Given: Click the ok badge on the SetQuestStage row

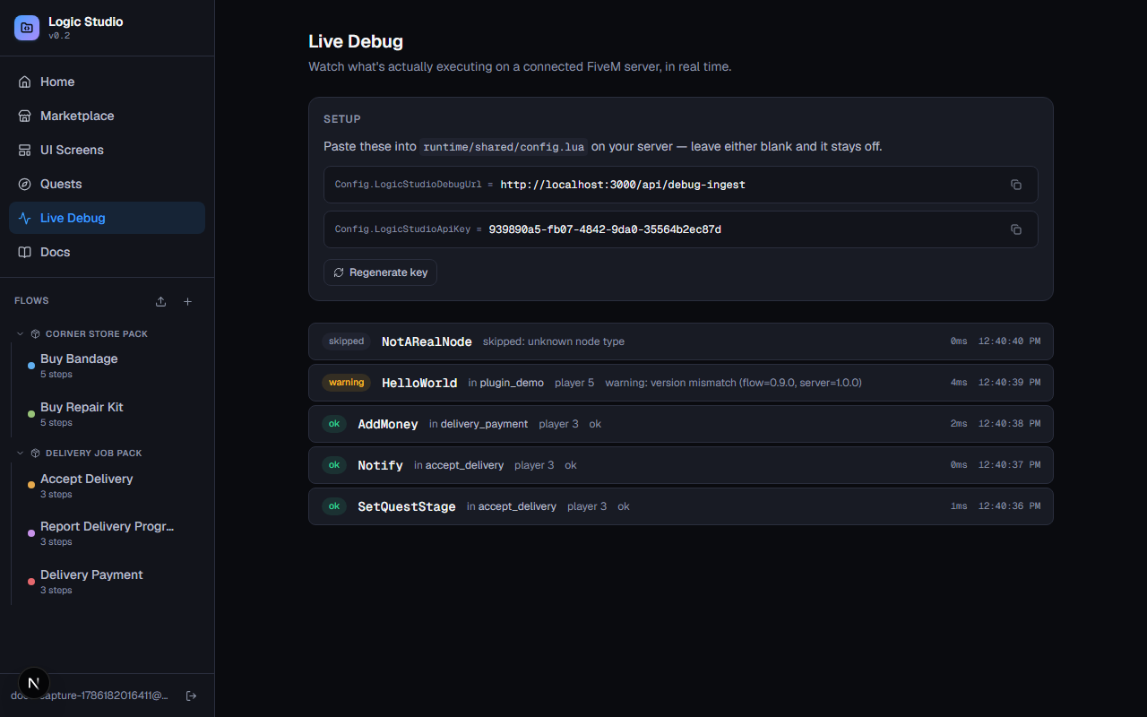Looking at the screenshot, I should click(x=334, y=506).
